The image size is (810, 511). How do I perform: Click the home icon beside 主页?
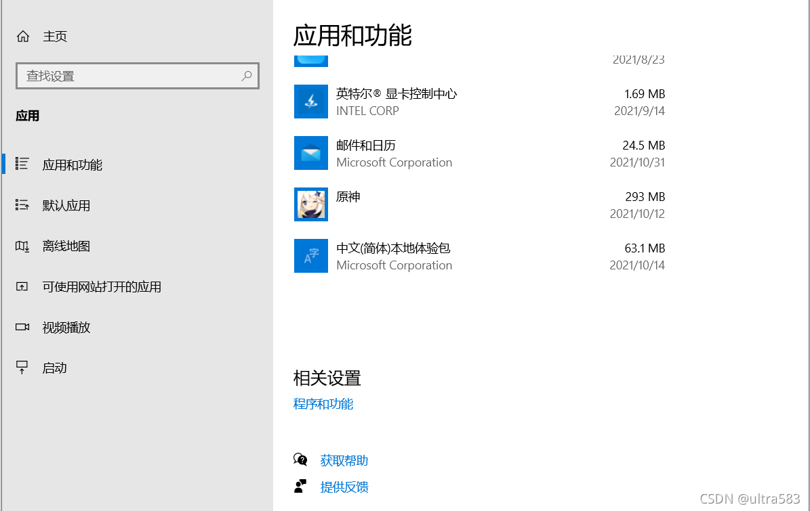tap(23, 36)
